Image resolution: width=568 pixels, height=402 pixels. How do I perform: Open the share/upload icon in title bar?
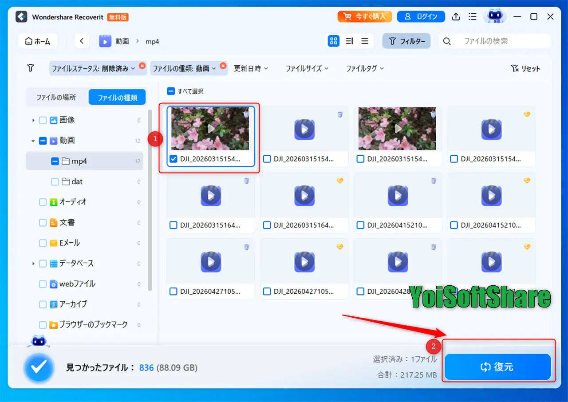(456, 17)
